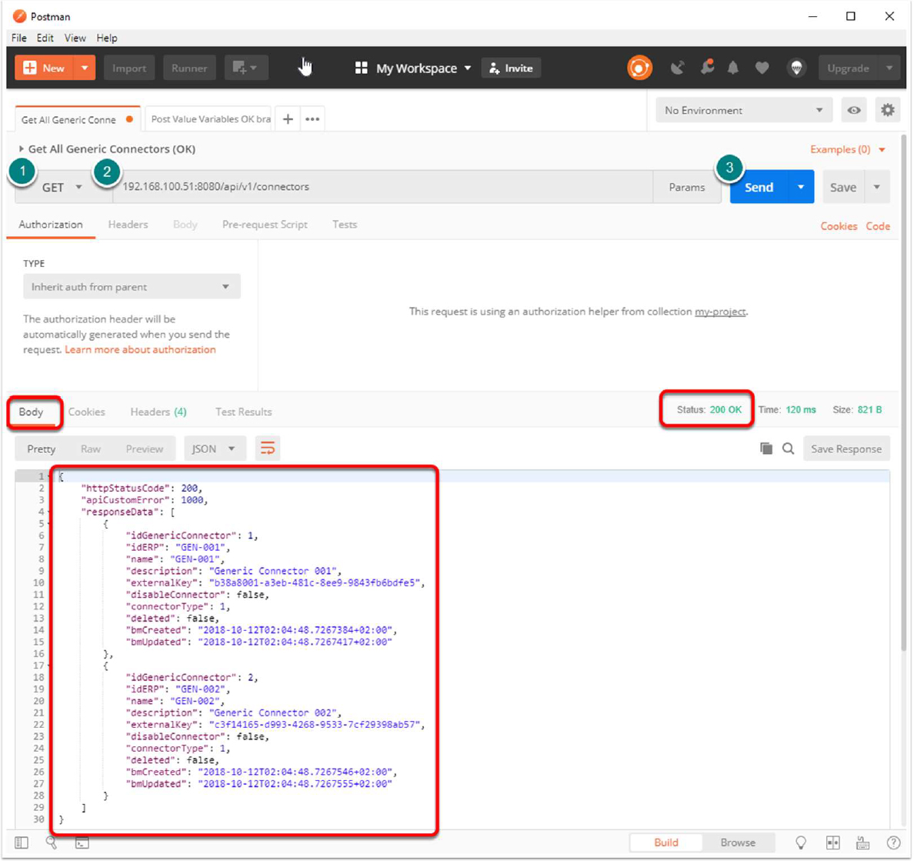Open the JSON format dropdown

point(213,449)
